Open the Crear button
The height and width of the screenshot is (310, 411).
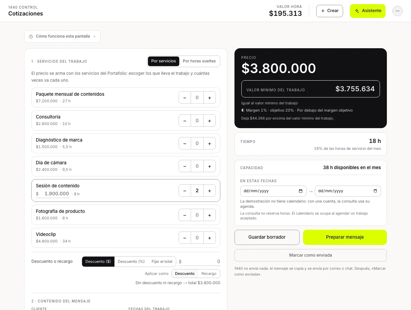[x=330, y=11]
